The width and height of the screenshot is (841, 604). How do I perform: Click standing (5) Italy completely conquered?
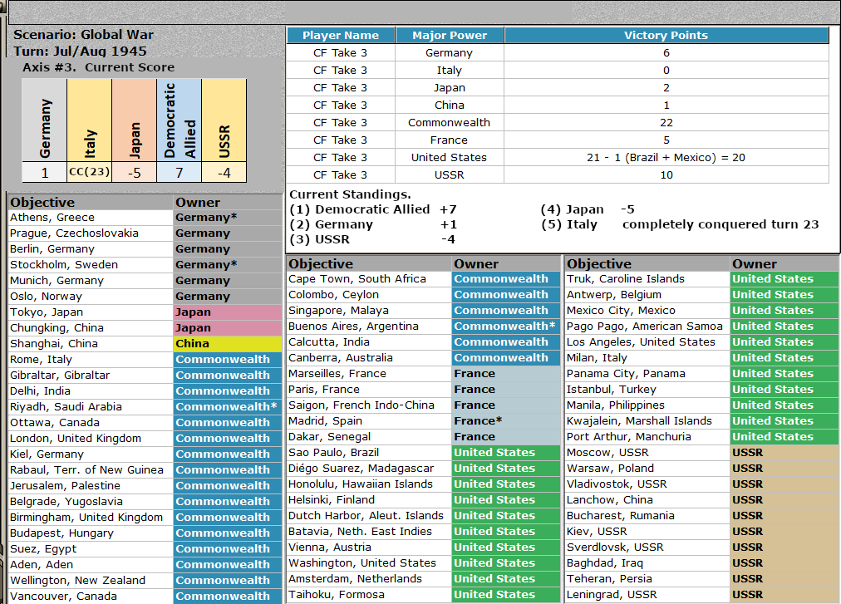[680, 224]
